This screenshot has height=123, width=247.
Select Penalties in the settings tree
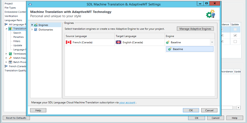pos(18,37)
